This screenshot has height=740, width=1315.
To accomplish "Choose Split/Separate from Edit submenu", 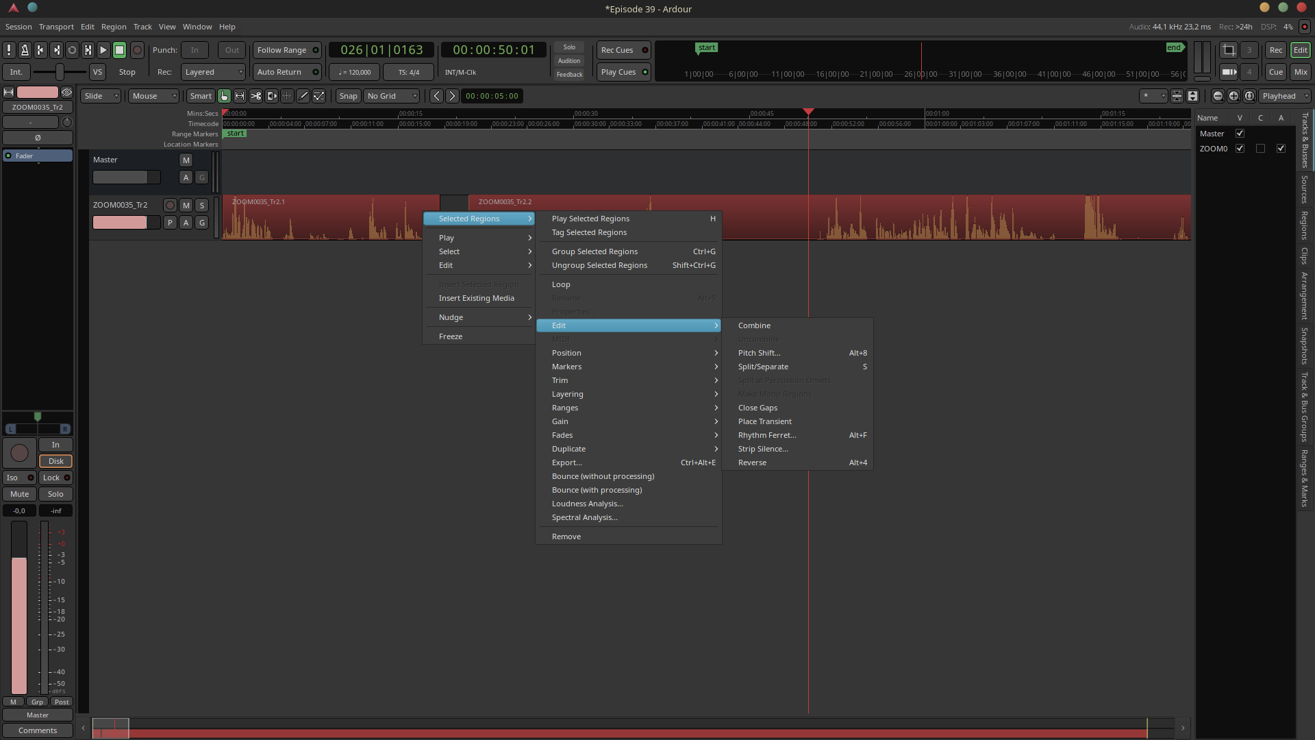I will tap(763, 367).
